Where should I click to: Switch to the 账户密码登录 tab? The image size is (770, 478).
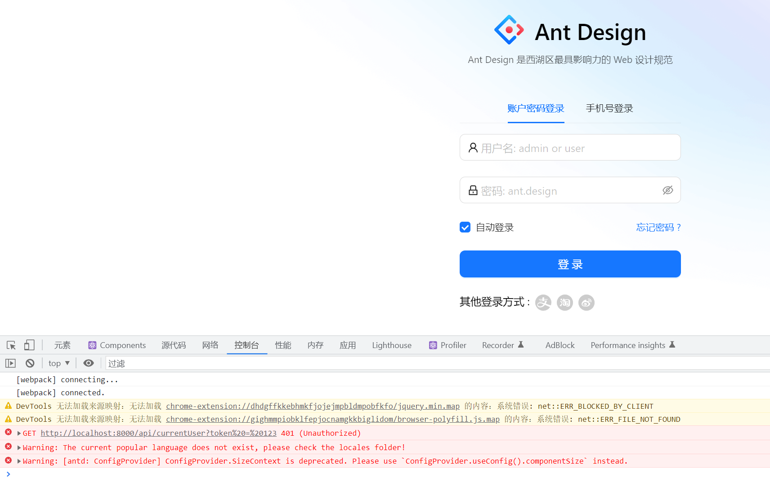pyautogui.click(x=536, y=108)
